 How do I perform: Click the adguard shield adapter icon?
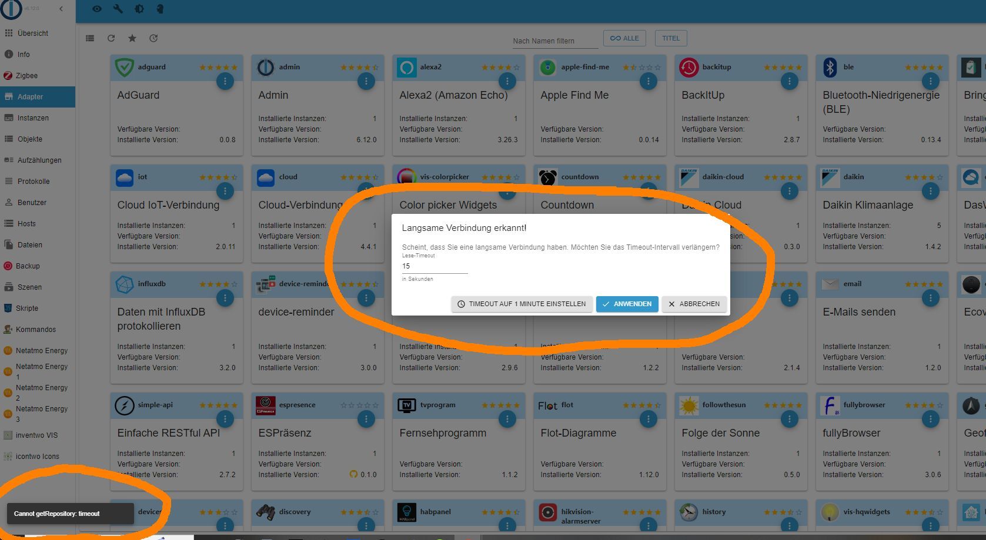click(124, 68)
